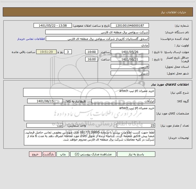Click response deadline time 10:00
The height and width of the screenshot is (189, 196).
click(x=91, y=52)
